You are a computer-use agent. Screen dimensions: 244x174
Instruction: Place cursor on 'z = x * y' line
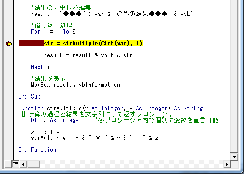[x=45, y=132]
